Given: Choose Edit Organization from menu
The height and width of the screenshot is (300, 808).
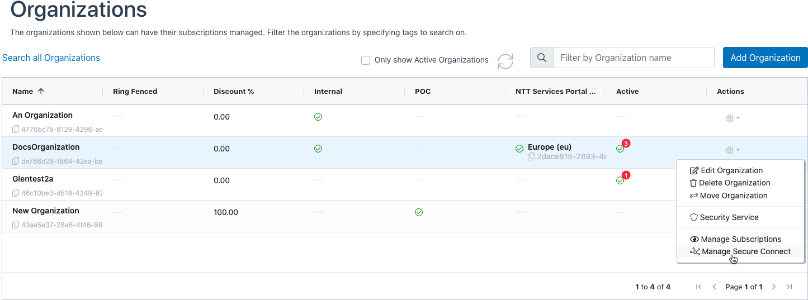Looking at the screenshot, I should tap(731, 170).
